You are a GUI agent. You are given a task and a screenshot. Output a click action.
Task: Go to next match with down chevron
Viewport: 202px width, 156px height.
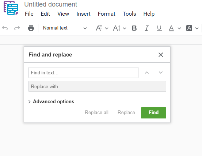coord(161,73)
